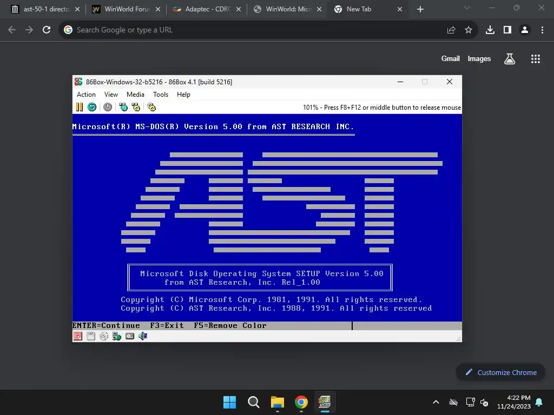Click the ENTER=Continue text in DOS screen
The image size is (554, 415).
click(x=106, y=325)
